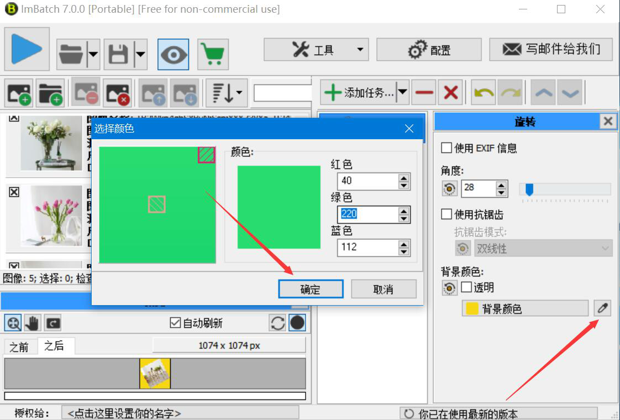Viewport: 620px width, 420px height.
Task: Check the 透明 checkbox
Action: (466, 287)
